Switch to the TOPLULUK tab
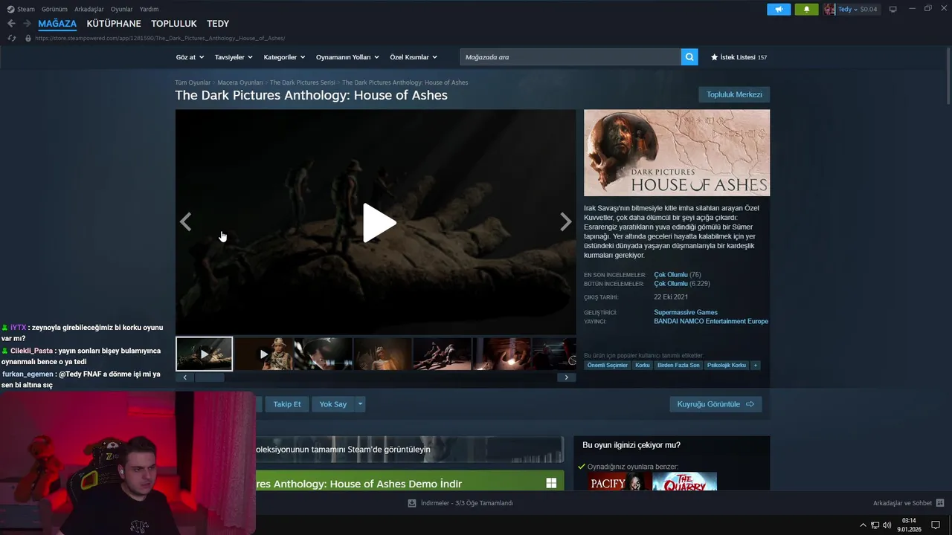The width and height of the screenshot is (952, 535). click(174, 24)
